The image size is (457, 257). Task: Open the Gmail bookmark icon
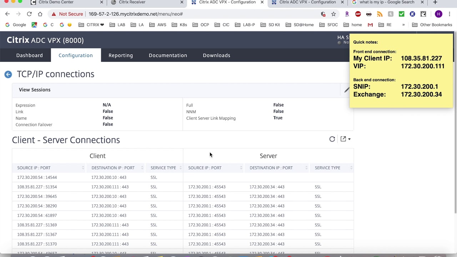click(370, 25)
